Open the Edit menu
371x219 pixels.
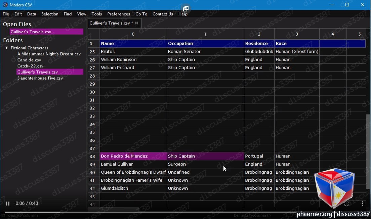coord(18,14)
